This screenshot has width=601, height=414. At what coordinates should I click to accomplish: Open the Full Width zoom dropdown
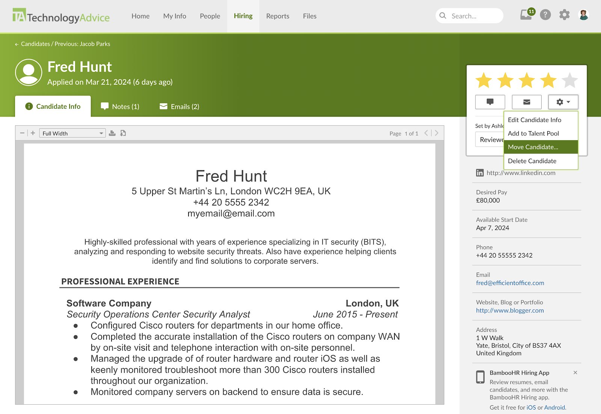(72, 133)
